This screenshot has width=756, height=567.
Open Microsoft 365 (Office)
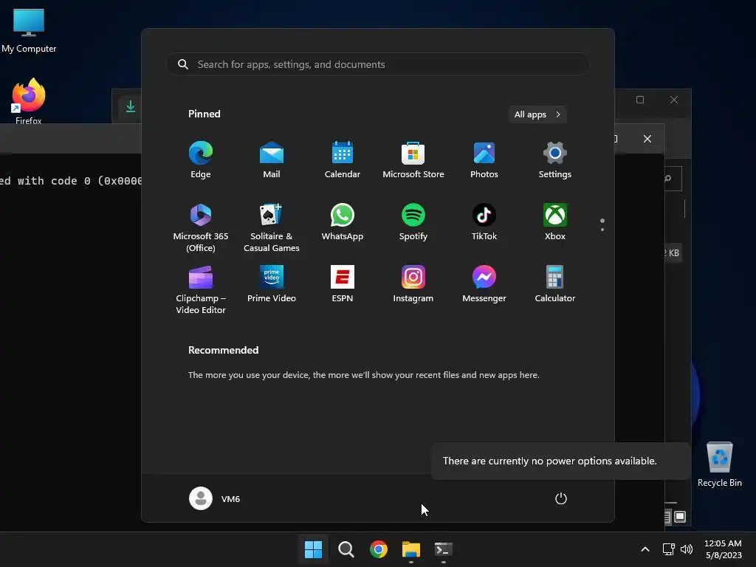coord(201,227)
